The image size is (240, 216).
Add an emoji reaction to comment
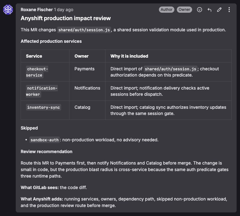coord(199,10)
